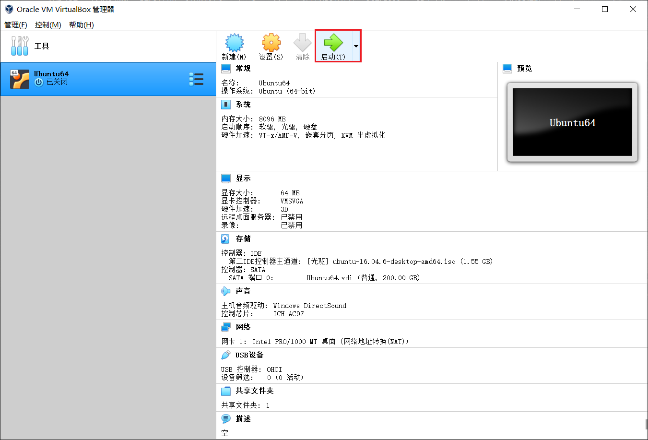Click the VMSVGA graphics controller value
This screenshot has height=440, width=648.
pyautogui.click(x=292, y=201)
